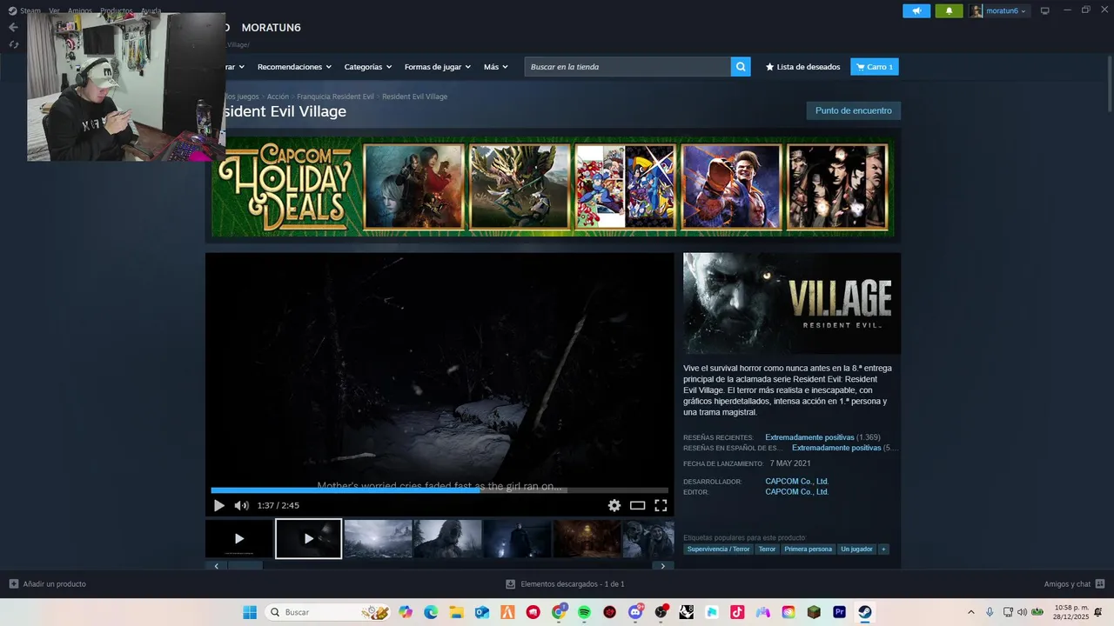Reload the page with the refresh icon
The image size is (1114, 626).
[13, 44]
